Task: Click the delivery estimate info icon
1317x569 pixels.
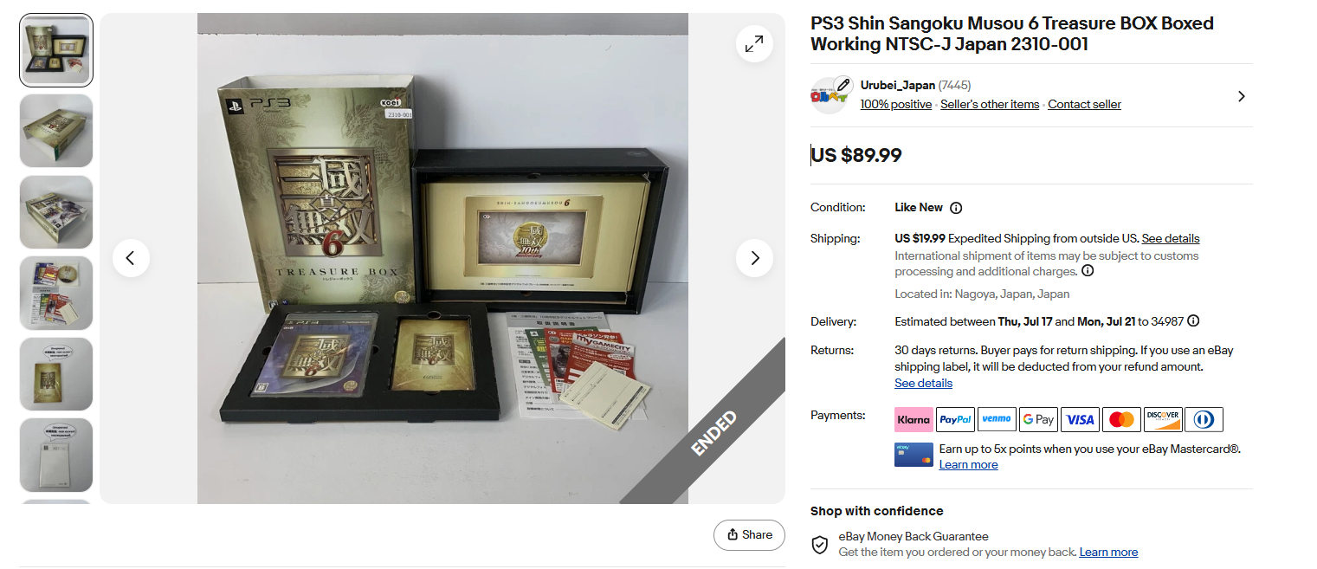Action: pyautogui.click(x=1193, y=321)
